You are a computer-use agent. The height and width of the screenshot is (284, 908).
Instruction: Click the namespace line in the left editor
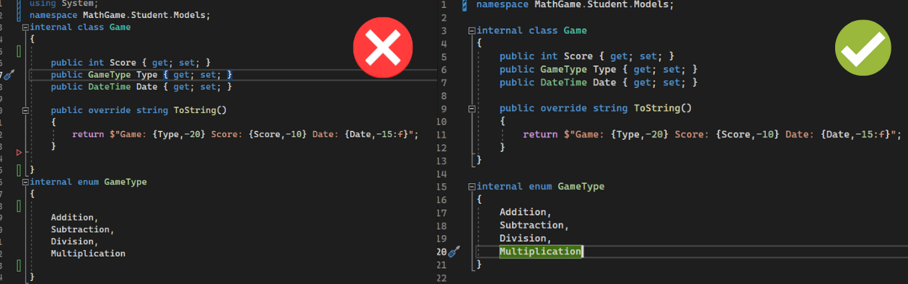[120, 15]
